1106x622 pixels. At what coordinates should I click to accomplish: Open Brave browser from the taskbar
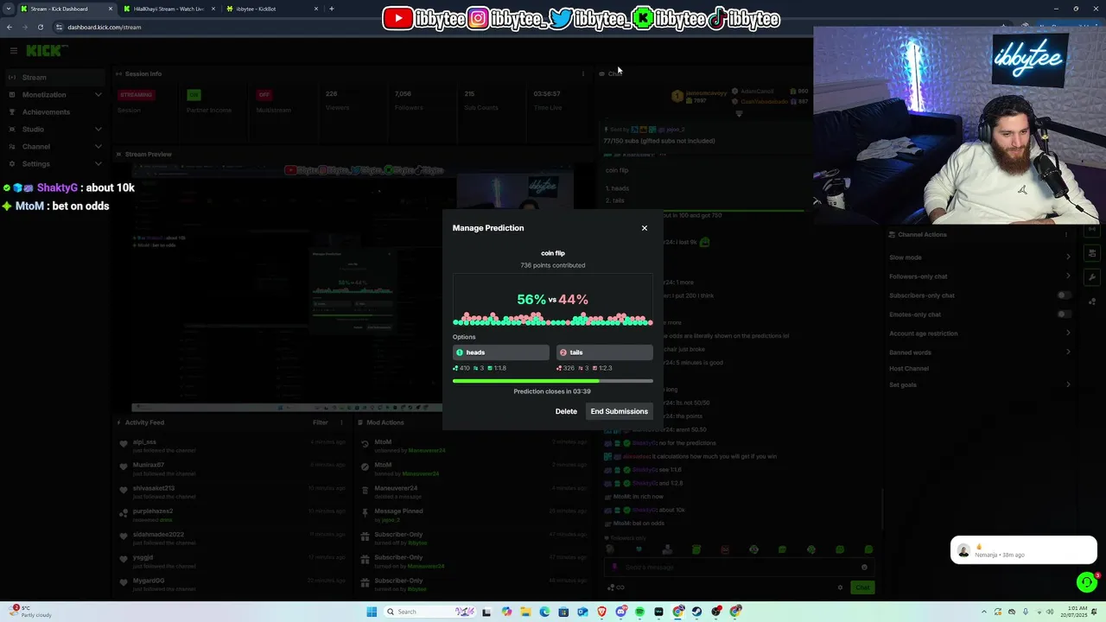pyautogui.click(x=601, y=612)
